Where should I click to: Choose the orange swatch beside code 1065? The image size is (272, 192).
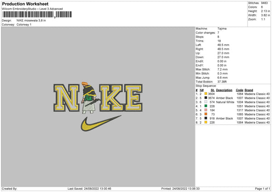click(206, 114)
